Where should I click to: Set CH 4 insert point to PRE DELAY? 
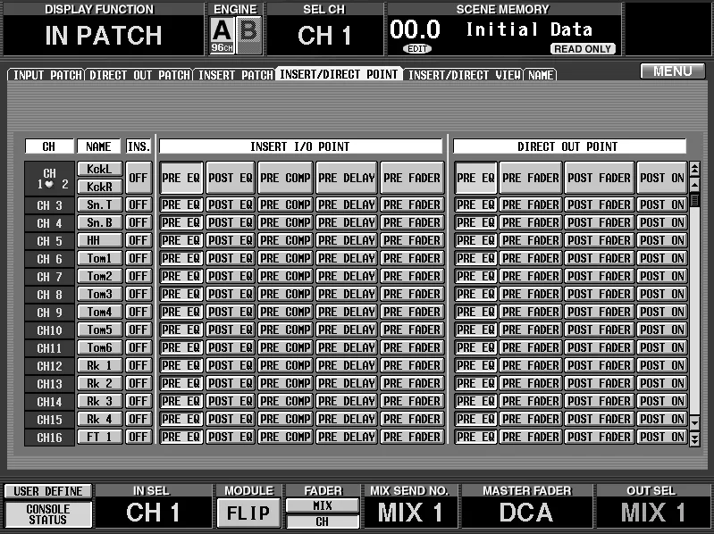(x=346, y=223)
